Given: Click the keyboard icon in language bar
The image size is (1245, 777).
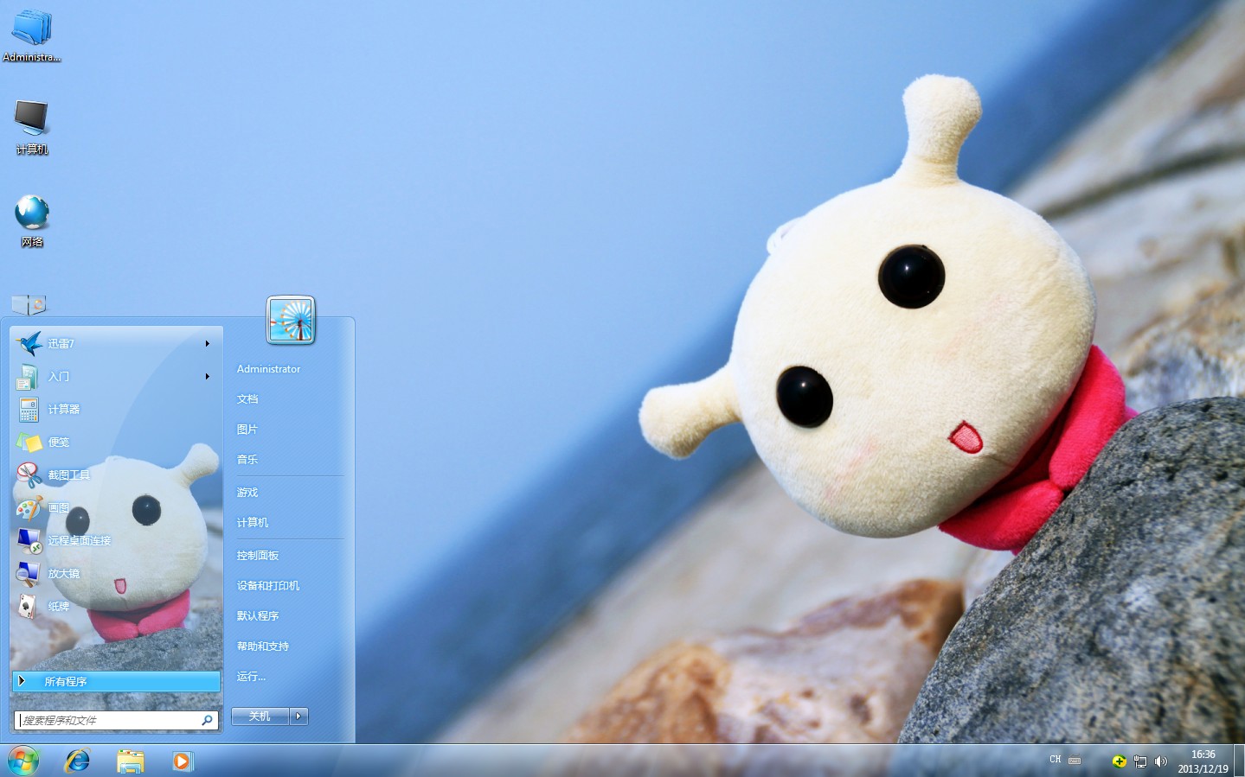Looking at the screenshot, I should click(x=1075, y=761).
